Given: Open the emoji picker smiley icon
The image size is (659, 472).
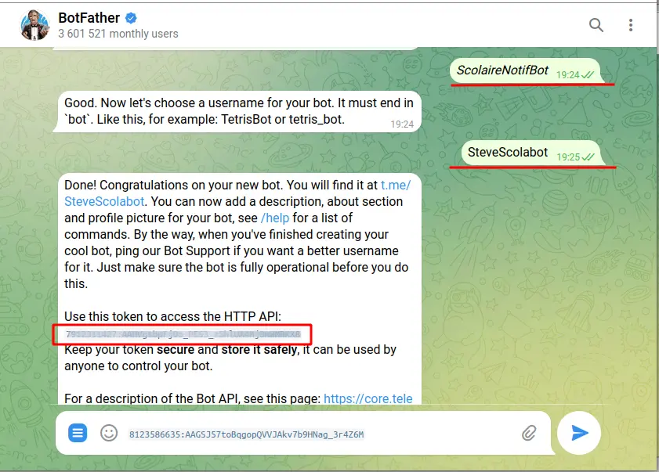Looking at the screenshot, I should tap(109, 433).
